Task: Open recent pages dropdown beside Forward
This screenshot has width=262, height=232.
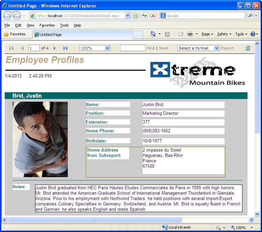Action: (x=24, y=16)
